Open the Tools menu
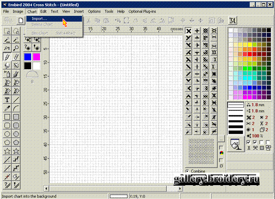Viewport: 275px width, 199px height. [x=109, y=11]
